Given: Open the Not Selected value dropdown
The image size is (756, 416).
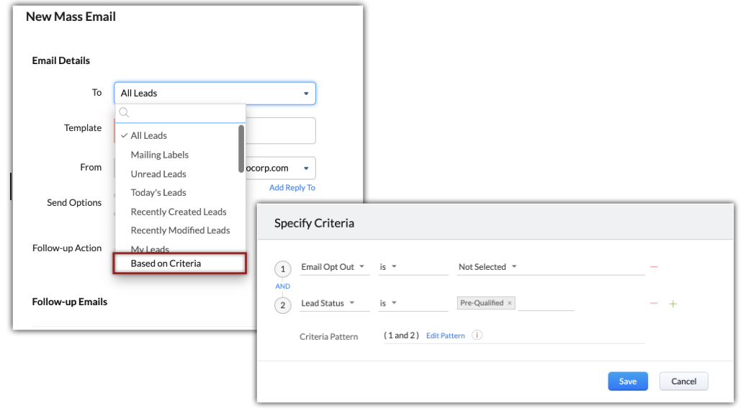Looking at the screenshot, I should pos(488,267).
